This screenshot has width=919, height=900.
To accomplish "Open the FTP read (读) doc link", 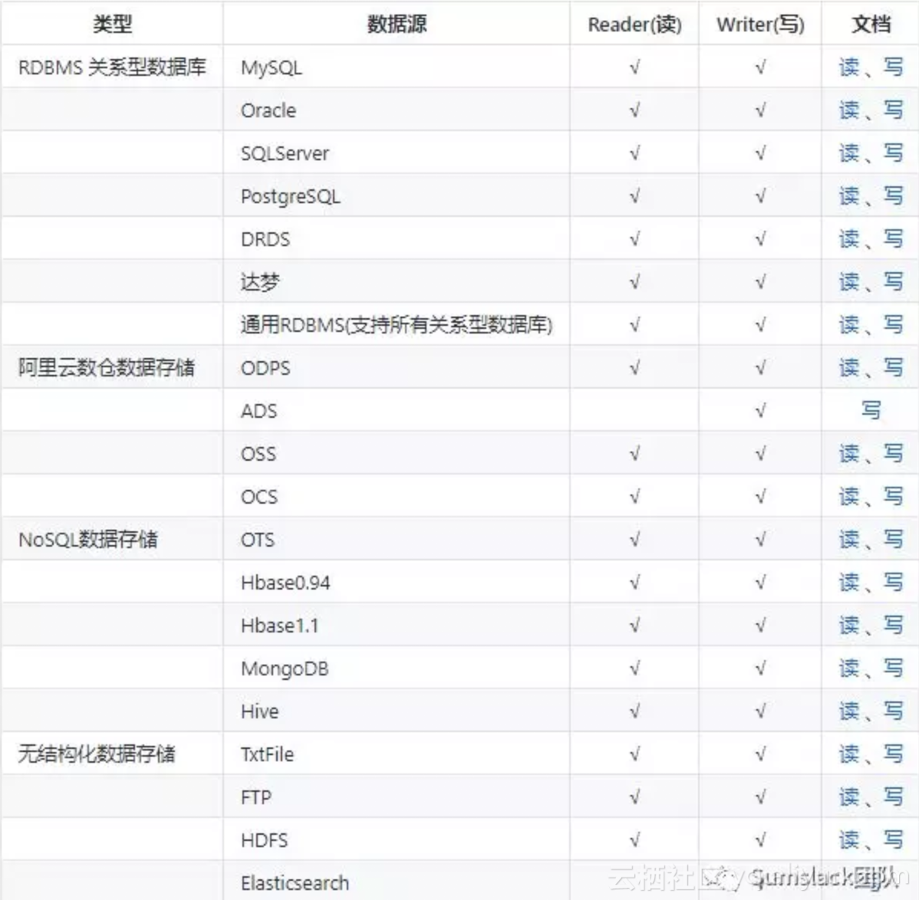I will point(849,797).
